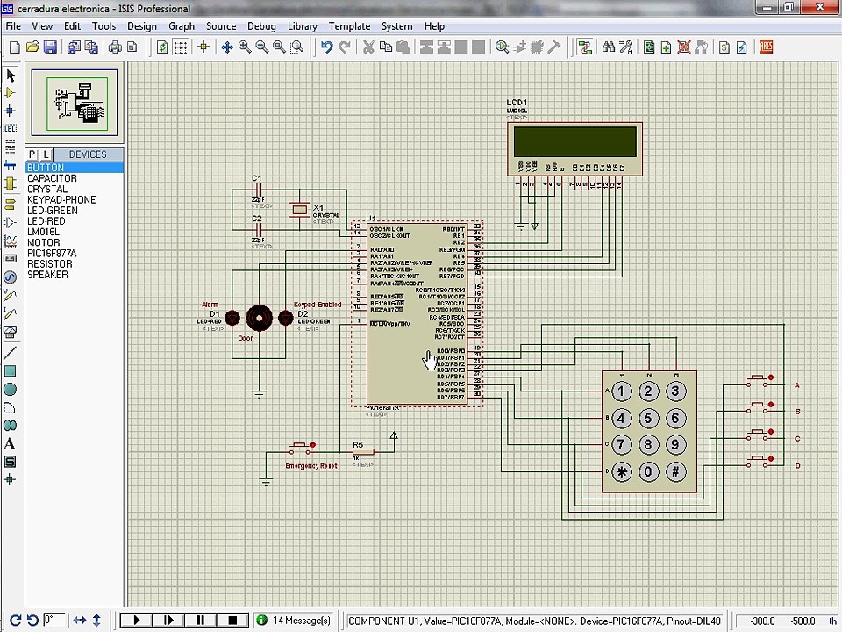Screen dimensions: 842x632
Task: Zoom to view entire sheet
Action: click(279, 47)
